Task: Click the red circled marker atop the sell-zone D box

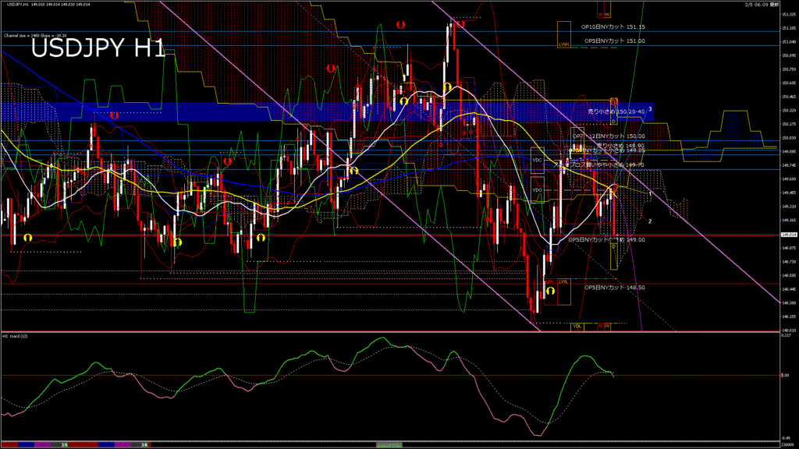Action: [x=613, y=102]
